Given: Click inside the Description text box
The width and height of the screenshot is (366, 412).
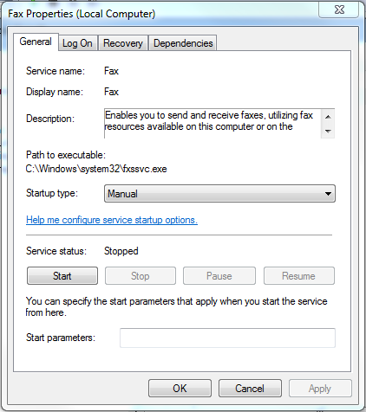Looking at the screenshot, I should coord(212,124).
